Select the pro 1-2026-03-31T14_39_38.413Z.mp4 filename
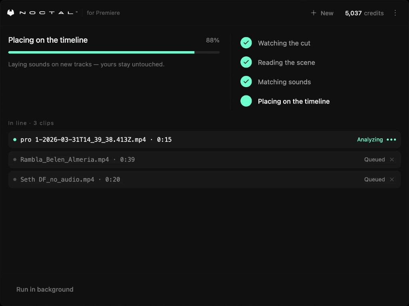409x306 pixels. pyautogui.click(x=83, y=139)
